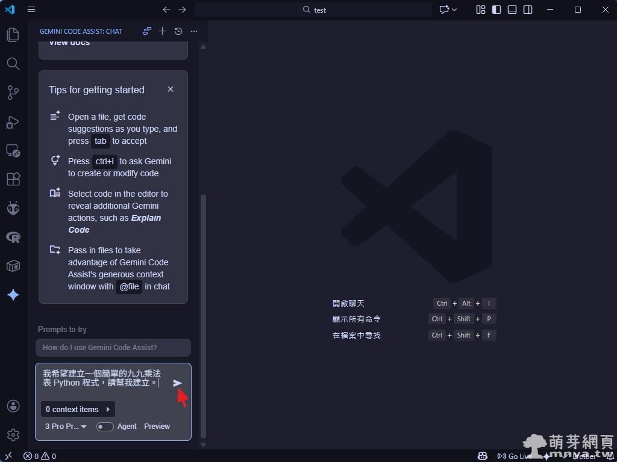Open the Extensions view
This screenshot has width=617, height=462.
tap(13, 179)
